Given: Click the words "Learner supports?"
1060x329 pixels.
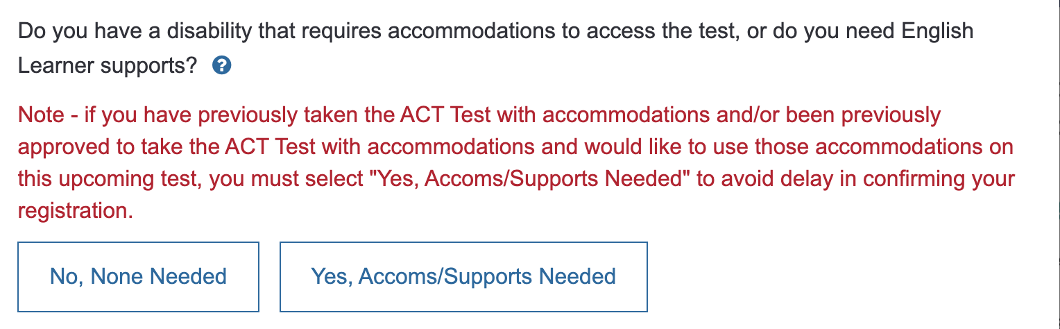Looking at the screenshot, I should (x=107, y=67).
